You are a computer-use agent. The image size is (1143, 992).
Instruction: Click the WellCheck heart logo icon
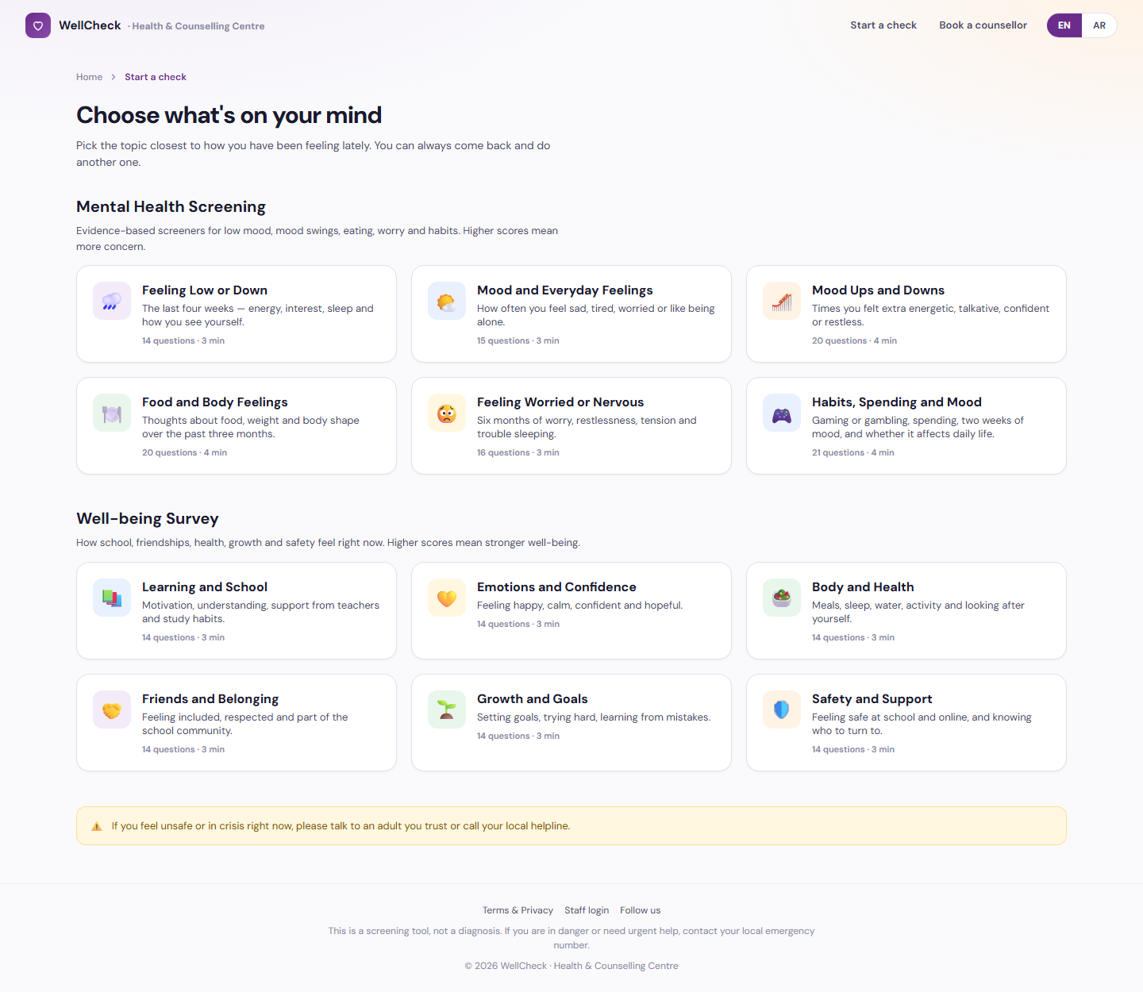pyautogui.click(x=38, y=25)
